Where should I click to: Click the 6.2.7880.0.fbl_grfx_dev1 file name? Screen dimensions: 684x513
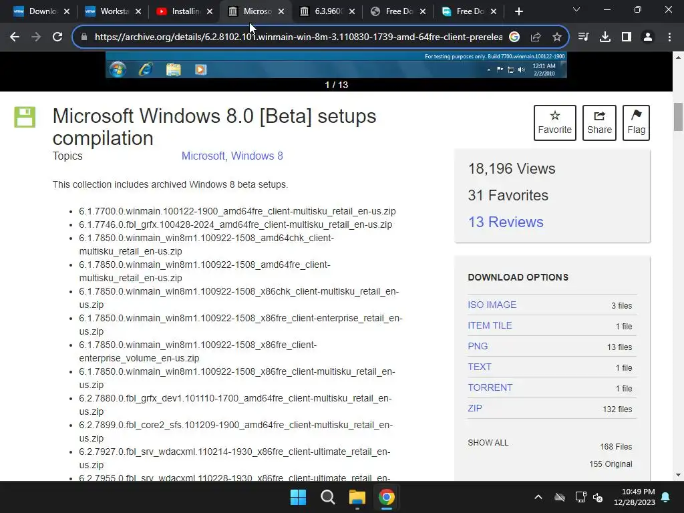click(236, 405)
